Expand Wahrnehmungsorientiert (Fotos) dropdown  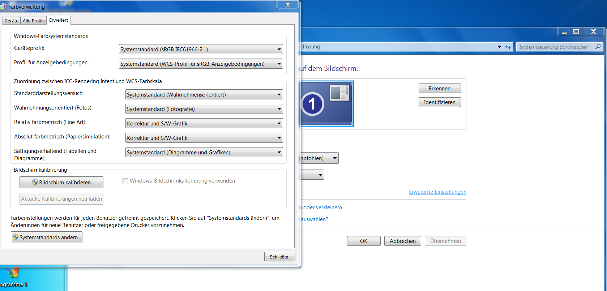click(x=204, y=109)
